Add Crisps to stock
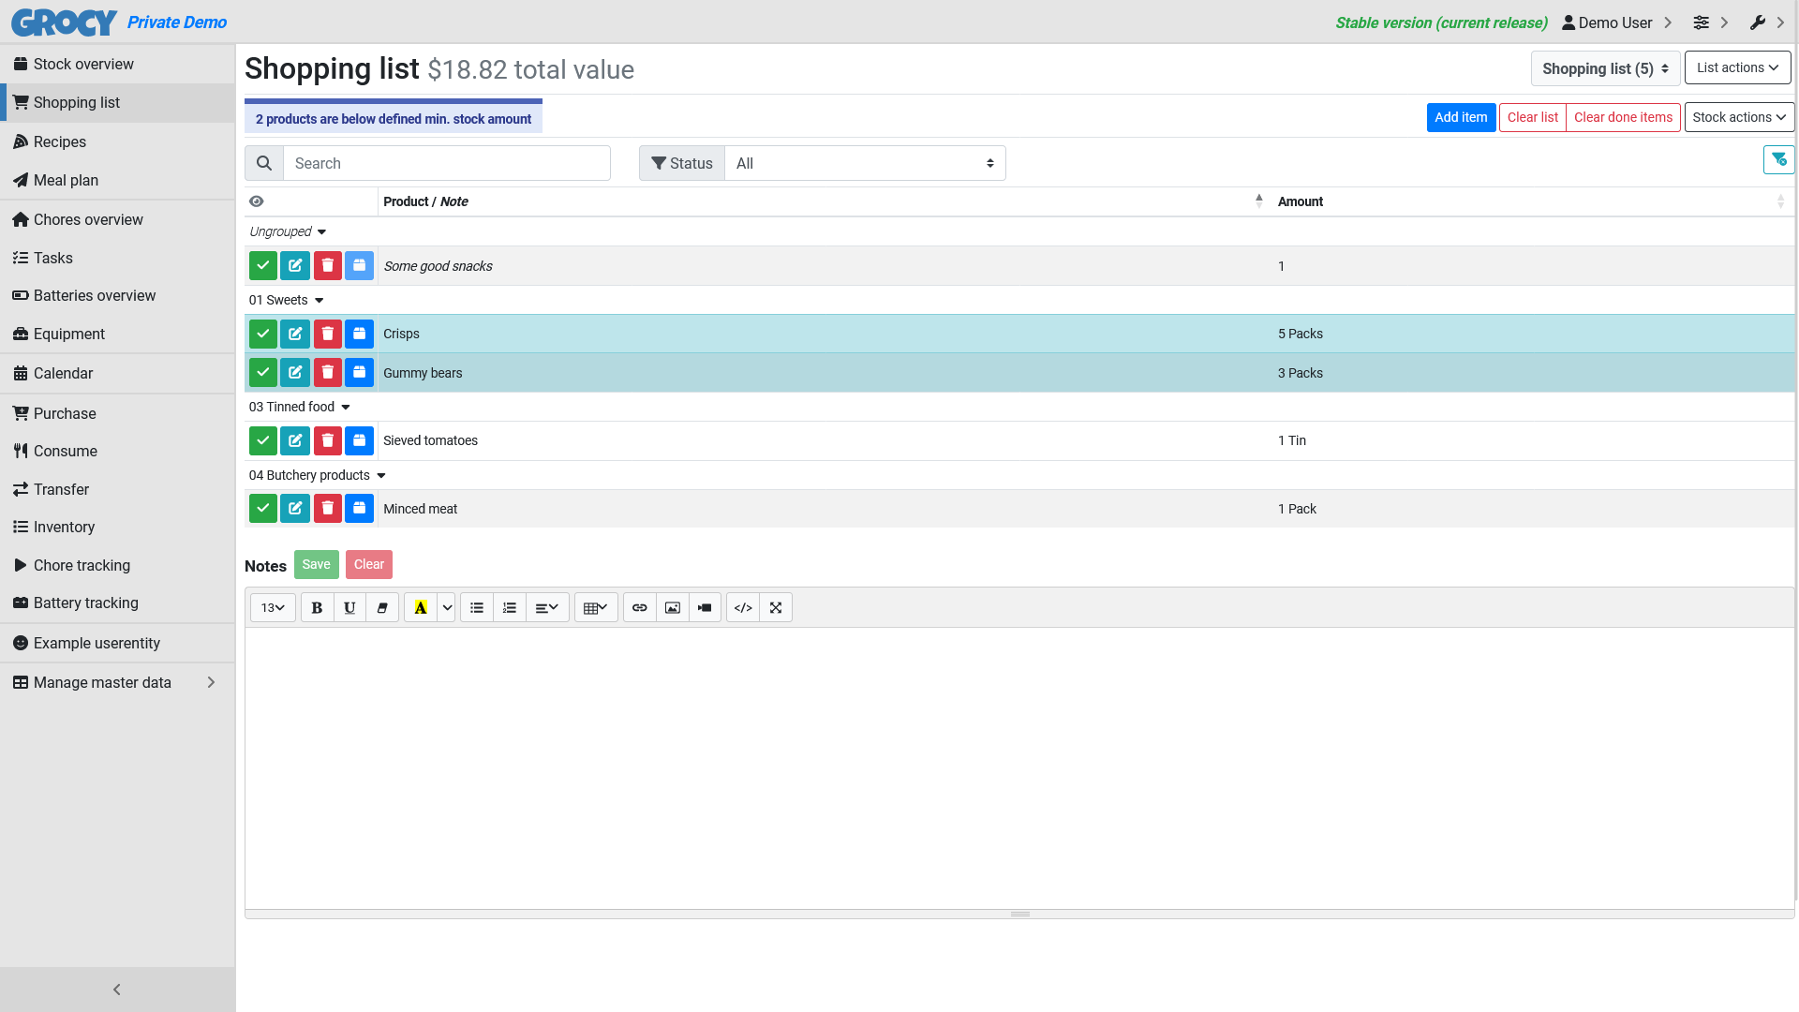The width and height of the screenshot is (1799, 1012). click(x=359, y=334)
